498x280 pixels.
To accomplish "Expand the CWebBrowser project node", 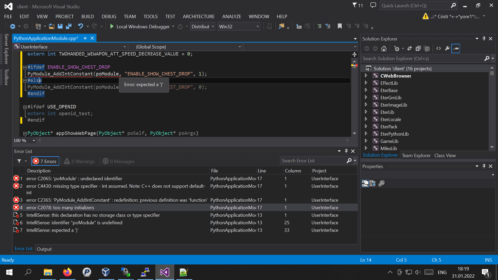I will [366, 75].
